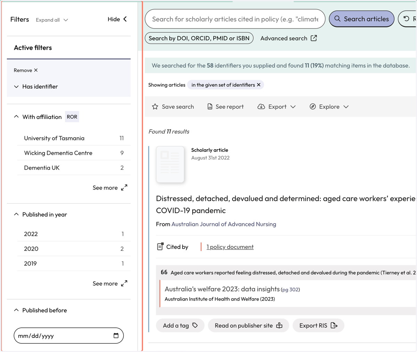Image resolution: width=417 pixels, height=352 pixels.
Task: Open the calendar picker icon
Action: [x=116, y=336]
